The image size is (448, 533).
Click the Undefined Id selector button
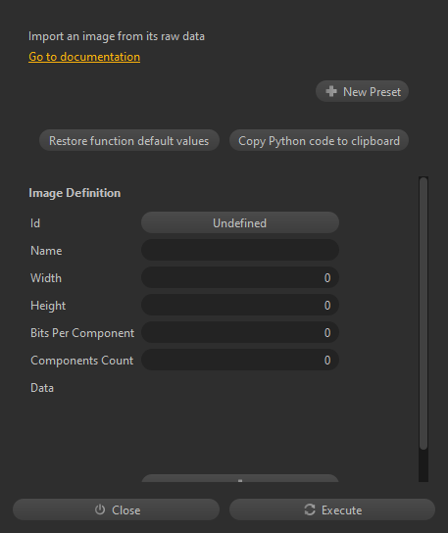pyautogui.click(x=240, y=223)
